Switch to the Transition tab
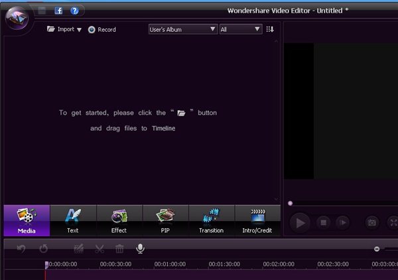398x280 pixels. (212, 220)
